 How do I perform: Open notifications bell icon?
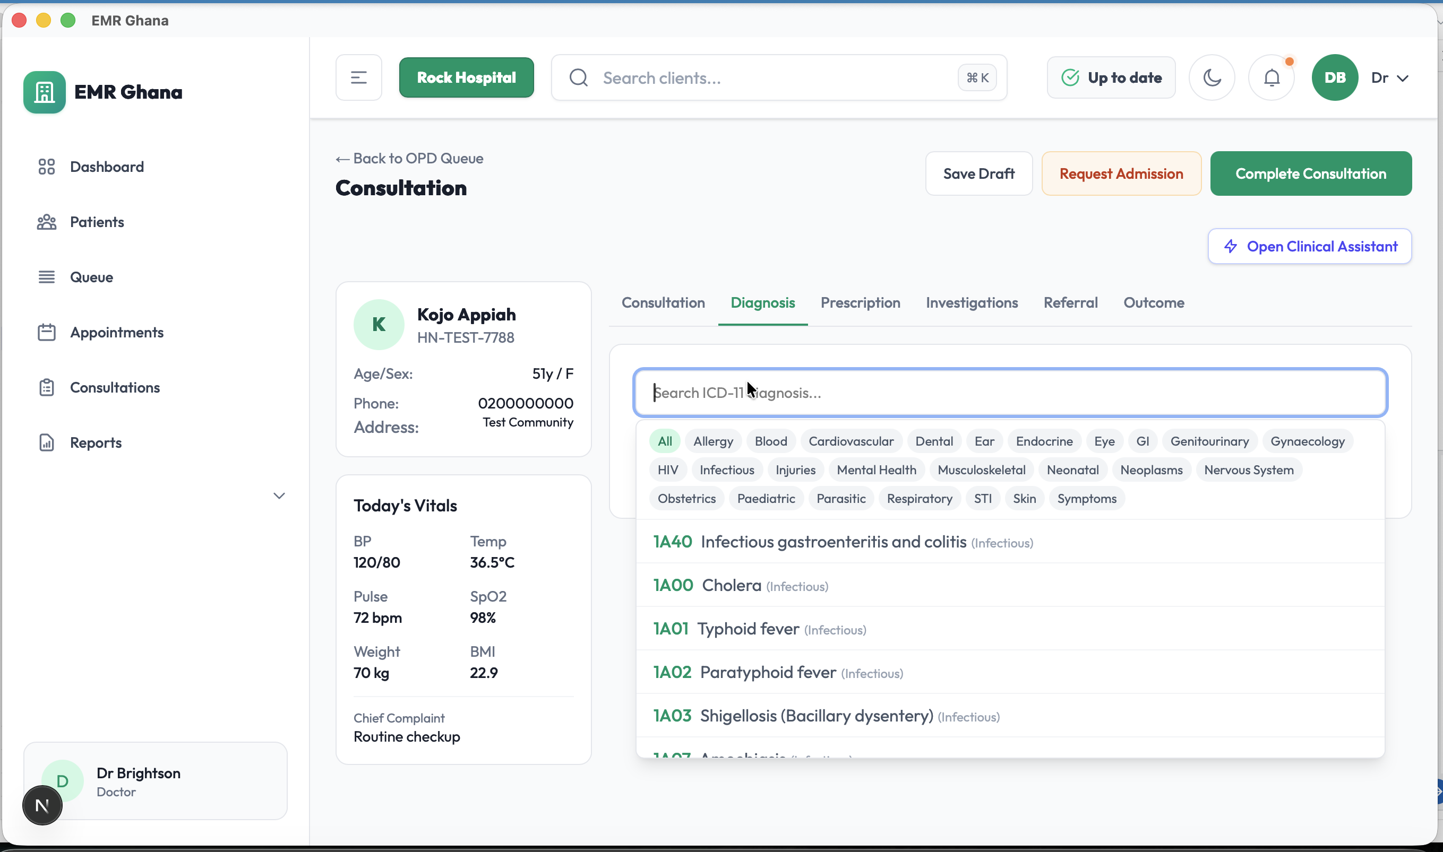[x=1271, y=77]
